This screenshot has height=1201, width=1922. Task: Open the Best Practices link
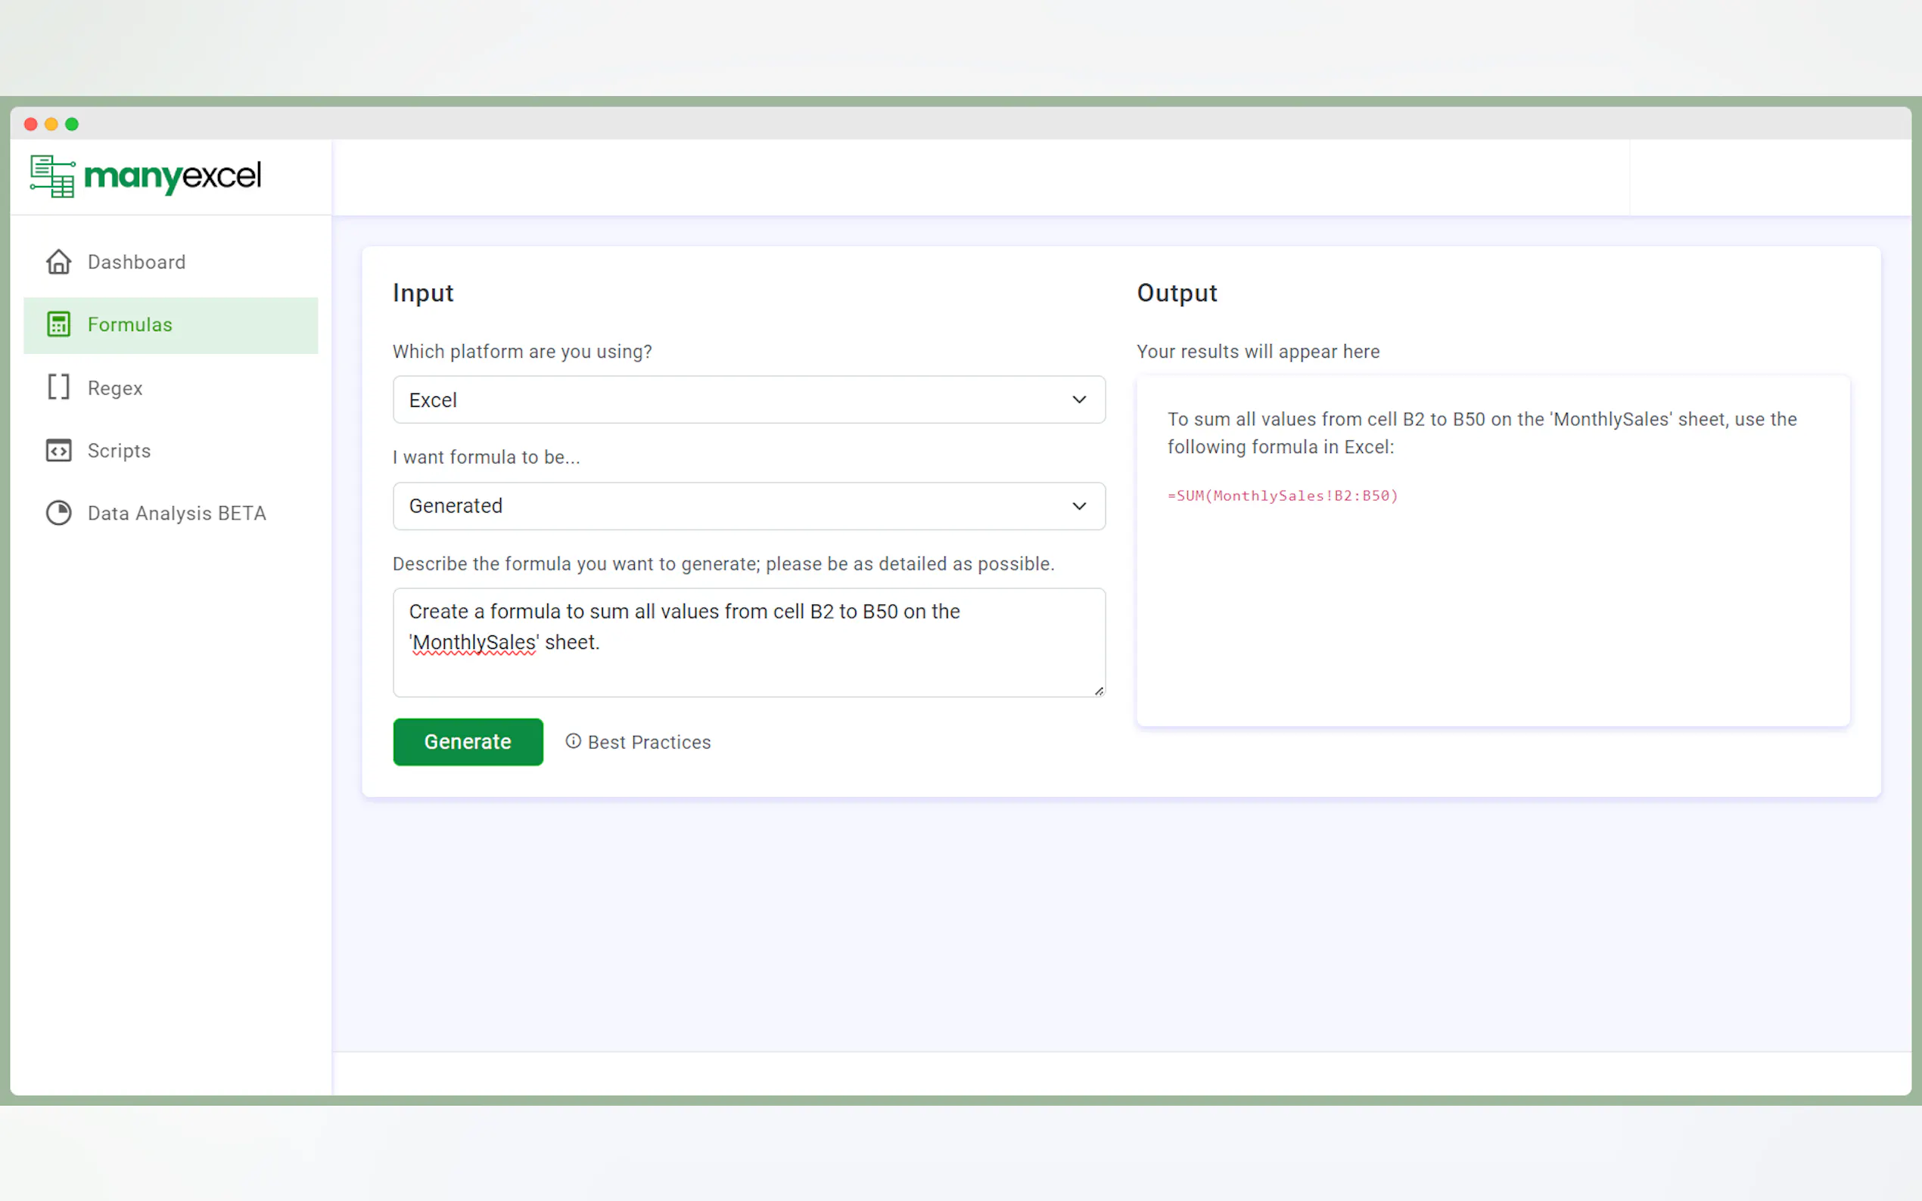(x=648, y=742)
